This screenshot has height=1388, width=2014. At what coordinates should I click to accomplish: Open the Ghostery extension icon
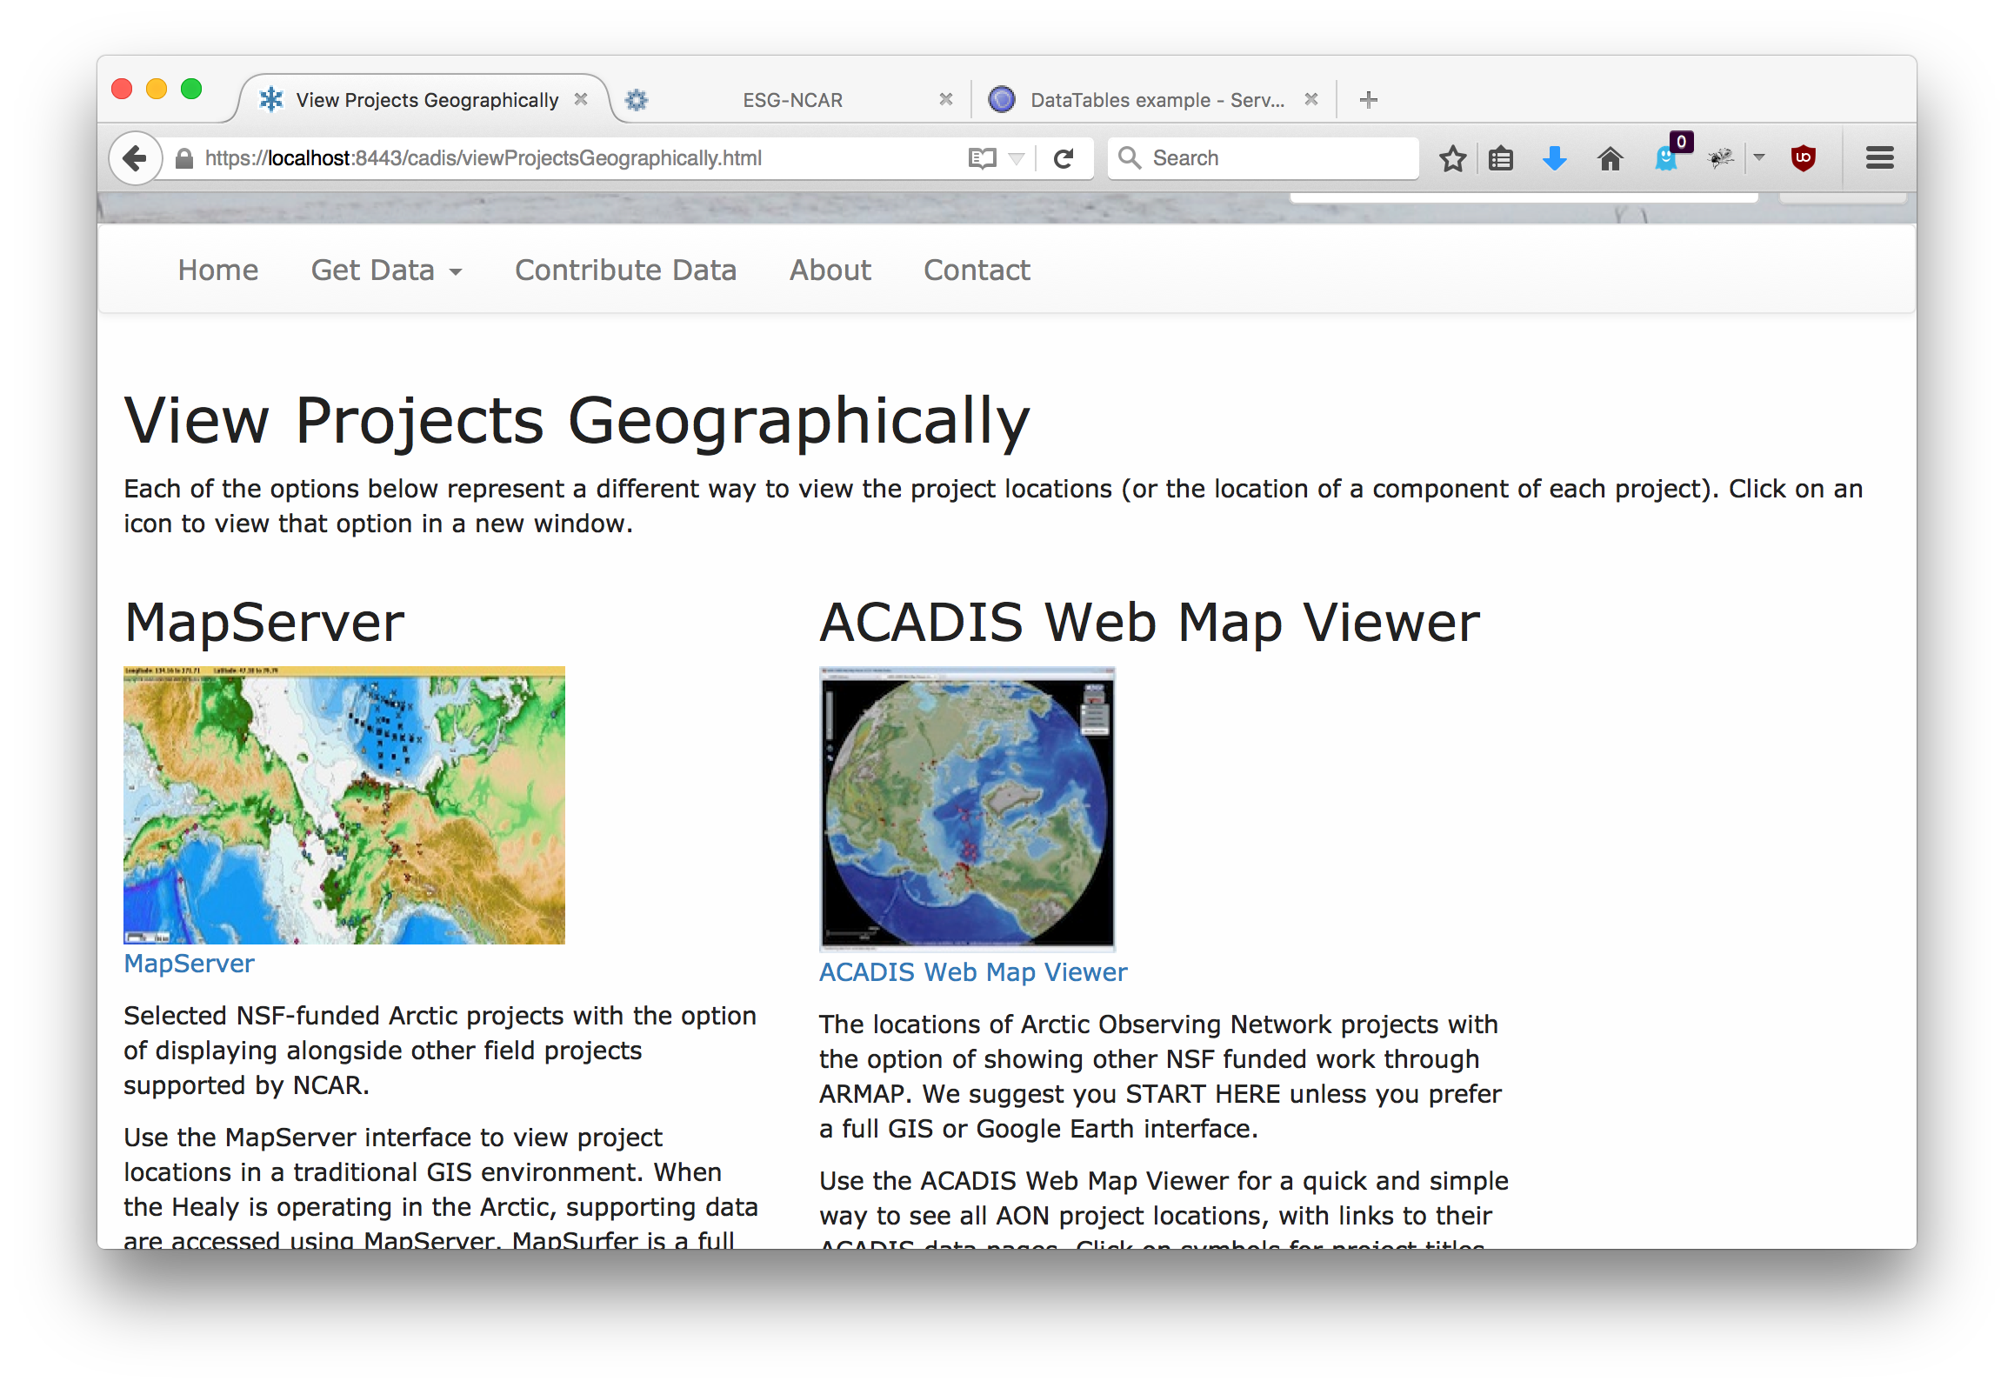1667,158
